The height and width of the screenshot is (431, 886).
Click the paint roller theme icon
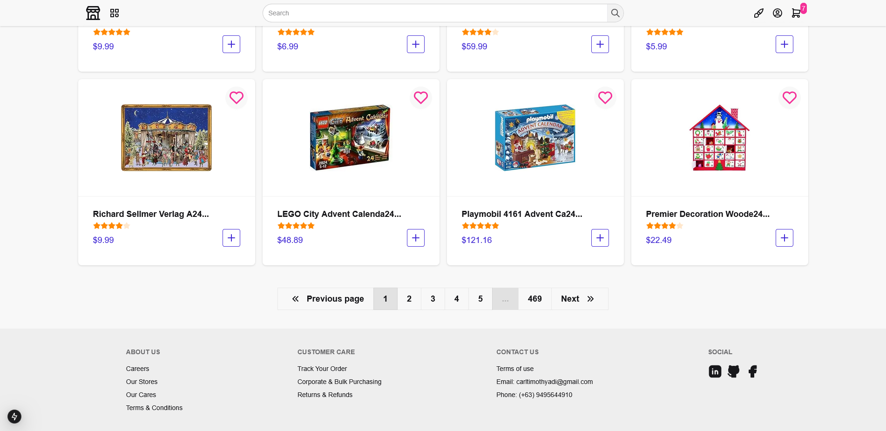click(758, 13)
